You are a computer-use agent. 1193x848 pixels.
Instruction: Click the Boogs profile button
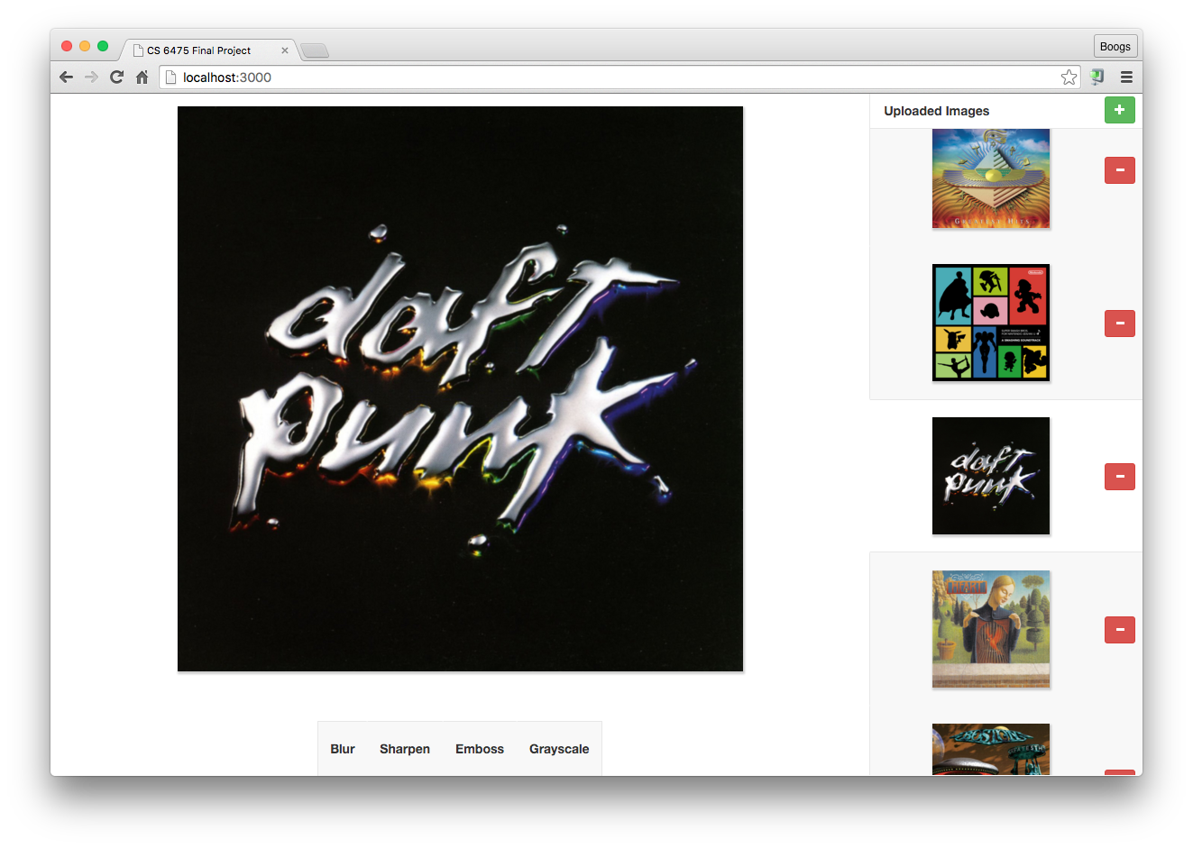click(x=1115, y=46)
